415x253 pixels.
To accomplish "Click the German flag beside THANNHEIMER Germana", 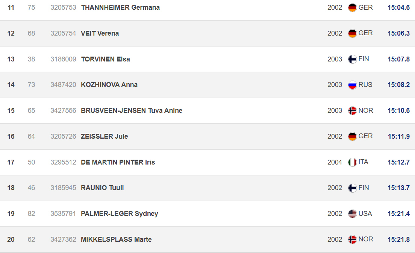I will pos(352,7).
